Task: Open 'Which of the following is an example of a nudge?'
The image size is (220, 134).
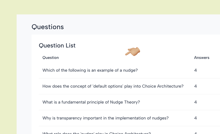Action: tap(90, 70)
